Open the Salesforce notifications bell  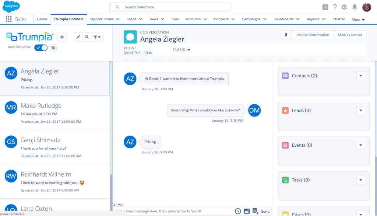(355, 7)
